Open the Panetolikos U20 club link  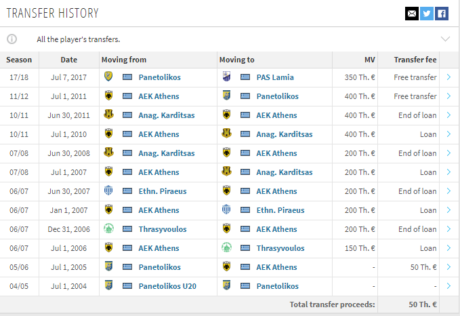pos(167,286)
